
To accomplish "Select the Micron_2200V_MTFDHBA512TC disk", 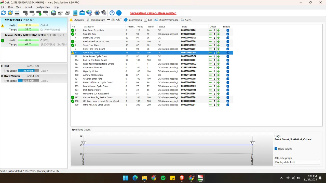I will click(34, 40).
